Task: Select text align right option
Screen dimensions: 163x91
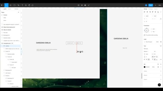Action: click(x=149, y=59)
